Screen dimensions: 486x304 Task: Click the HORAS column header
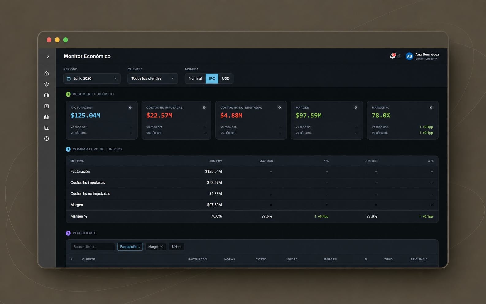pyautogui.click(x=230, y=260)
